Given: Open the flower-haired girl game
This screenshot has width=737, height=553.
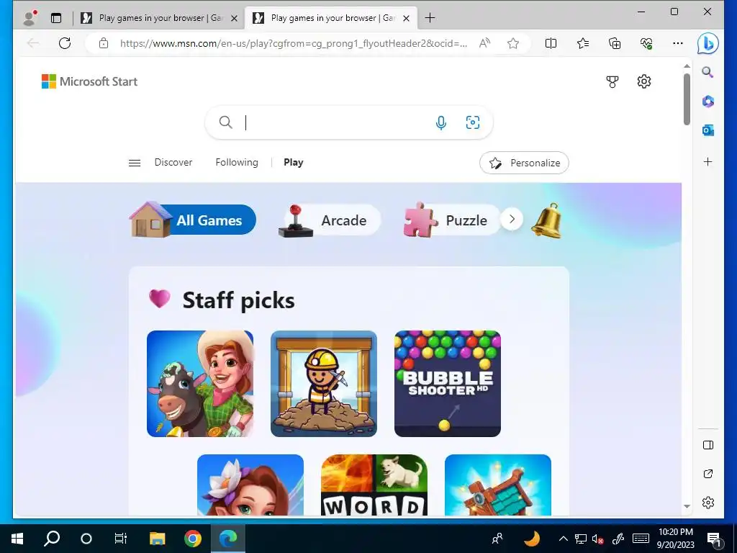Looking at the screenshot, I should pyautogui.click(x=250, y=485).
